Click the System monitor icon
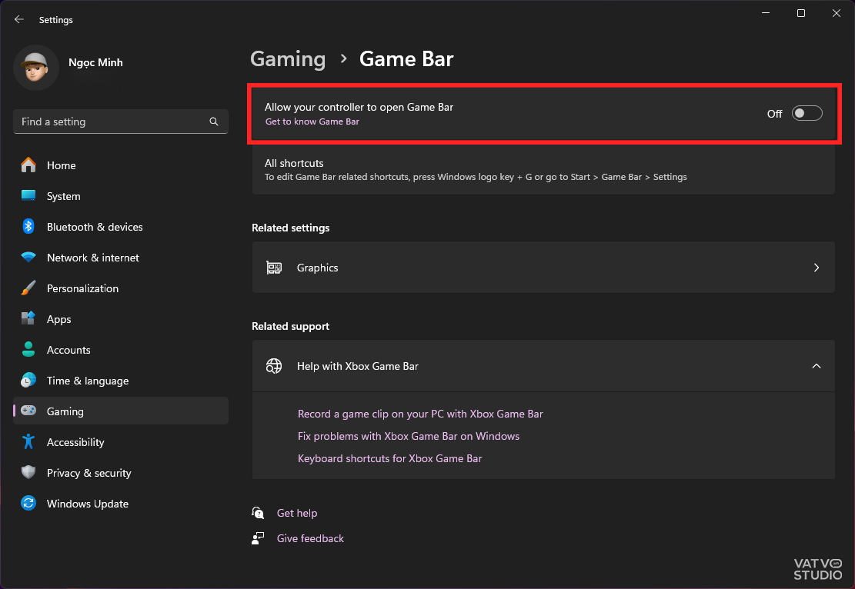The width and height of the screenshot is (855, 589). [28, 195]
